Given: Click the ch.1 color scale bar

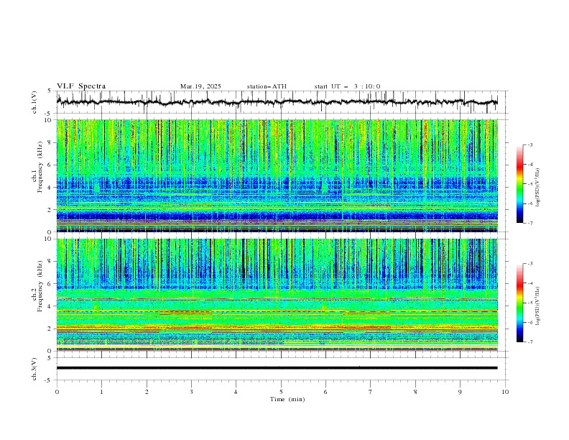Looking at the screenshot, I should (x=519, y=184).
